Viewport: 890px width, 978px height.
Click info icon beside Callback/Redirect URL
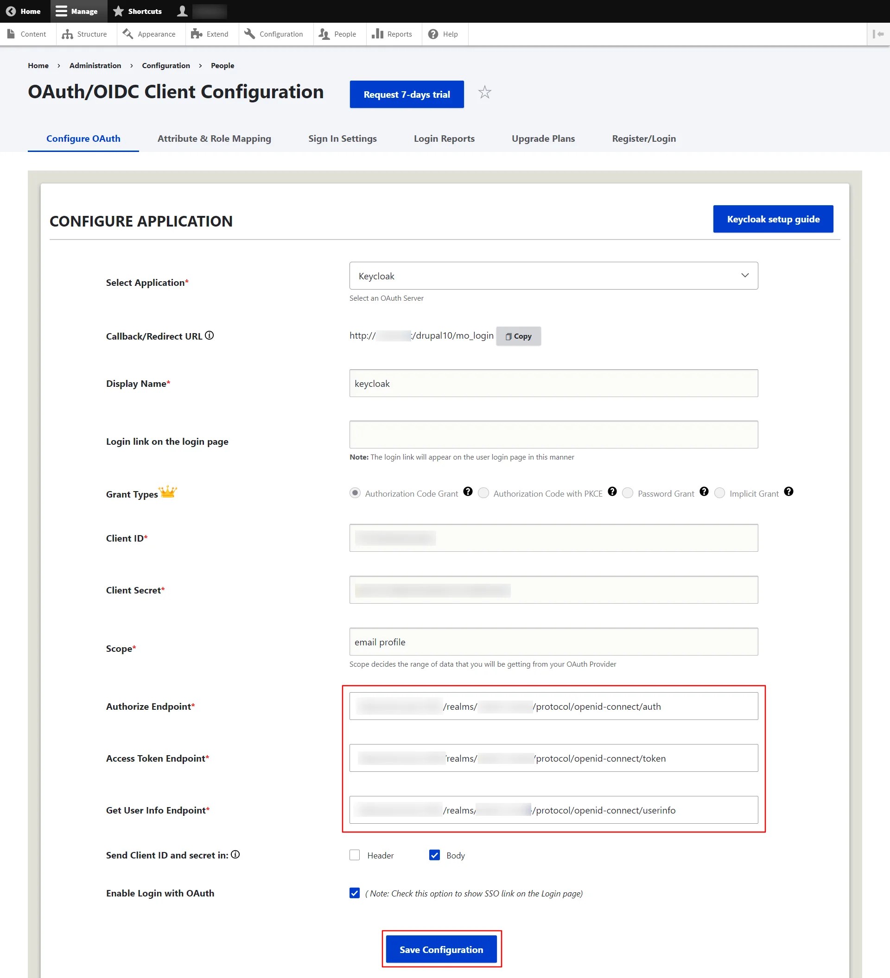coord(210,335)
